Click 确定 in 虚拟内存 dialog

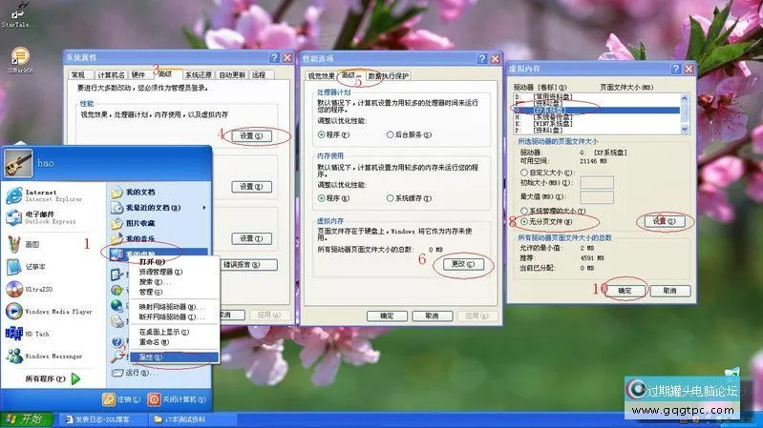pos(625,291)
